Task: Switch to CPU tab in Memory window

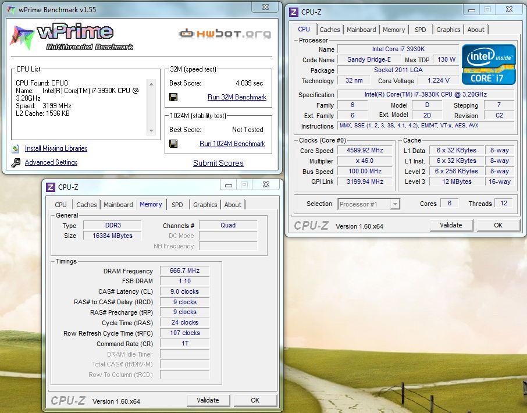Action: click(x=61, y=205)
